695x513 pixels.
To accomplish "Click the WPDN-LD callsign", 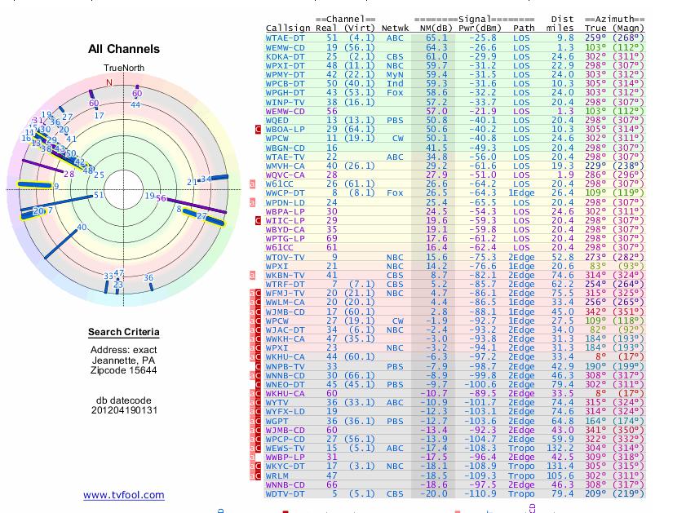I will tap(285, 202).
